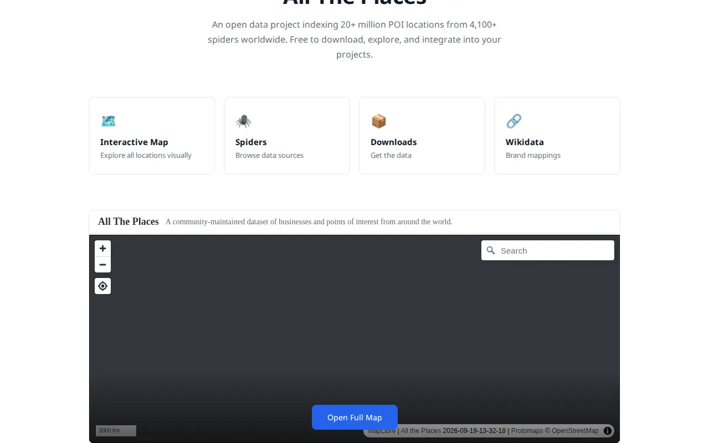
Task: Click the package icon on the Downloads card
Action: point(378,121)
